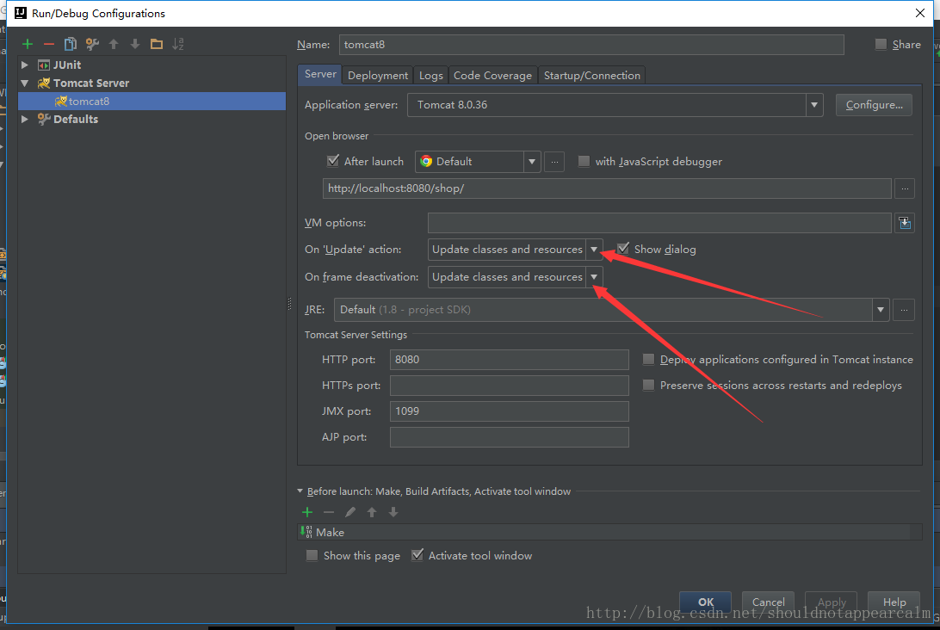Expand the JUnit tree node
This screenshot has height=630, width=940.
pos(25,65)
